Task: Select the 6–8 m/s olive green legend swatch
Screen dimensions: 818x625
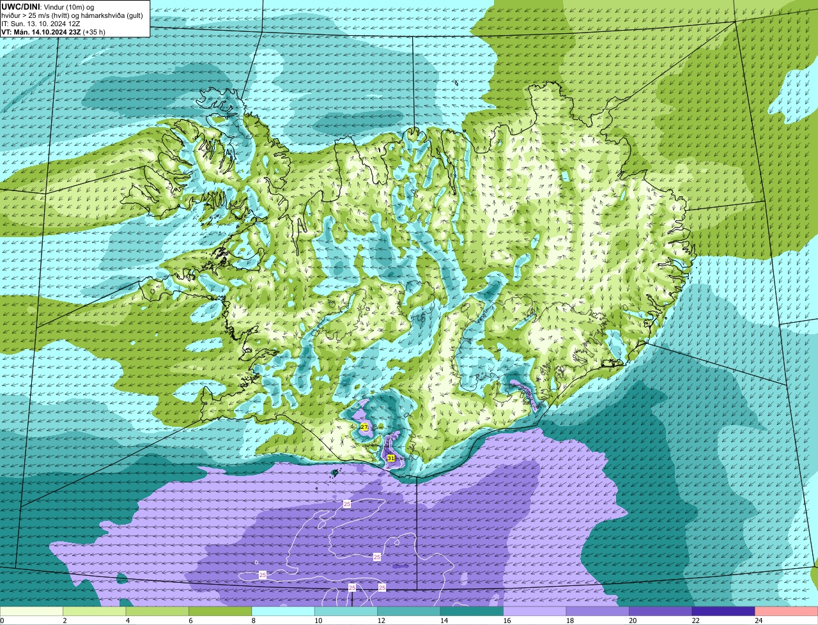Action: pos(220,612)
